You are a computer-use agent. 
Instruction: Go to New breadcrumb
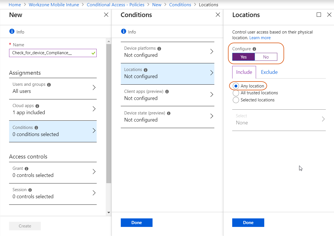click(157, 5)
